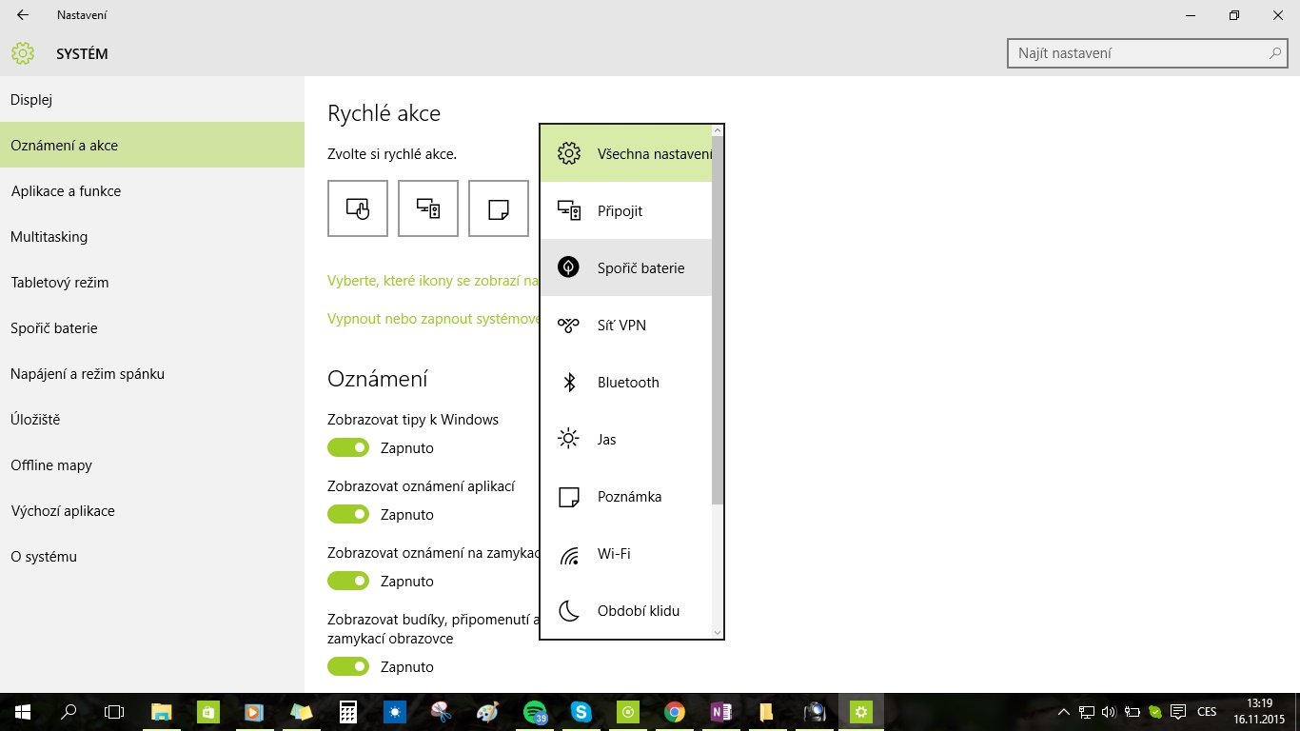Open Offline mapy settings
This screenshot has width=1300, height=731.
tap(152, 464)
